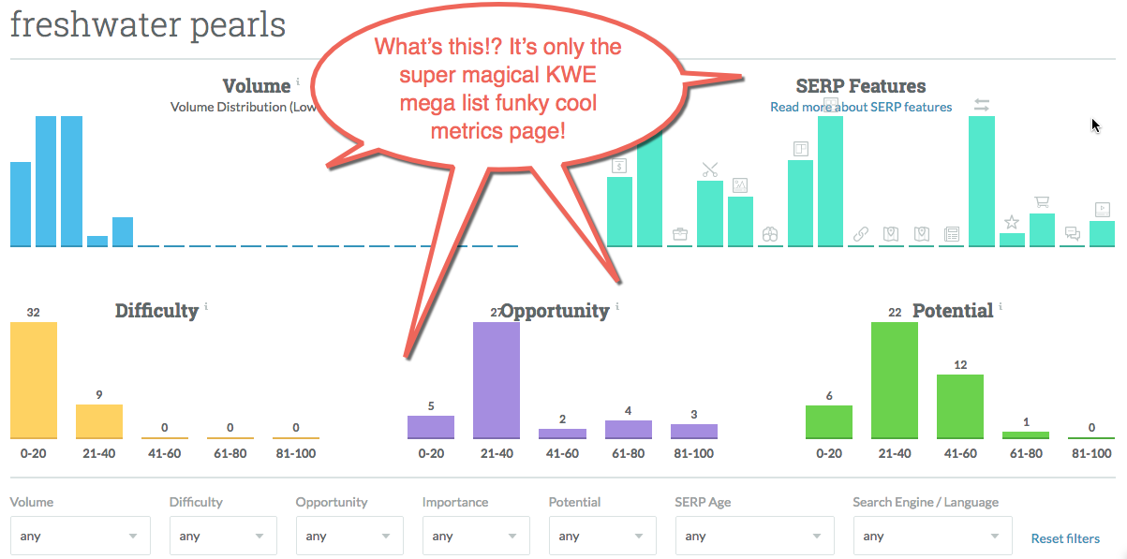The image size is (1127, 559).
Task: Click the scissors snippet icon in SERP Features
Action: click(x=710, y=170)
